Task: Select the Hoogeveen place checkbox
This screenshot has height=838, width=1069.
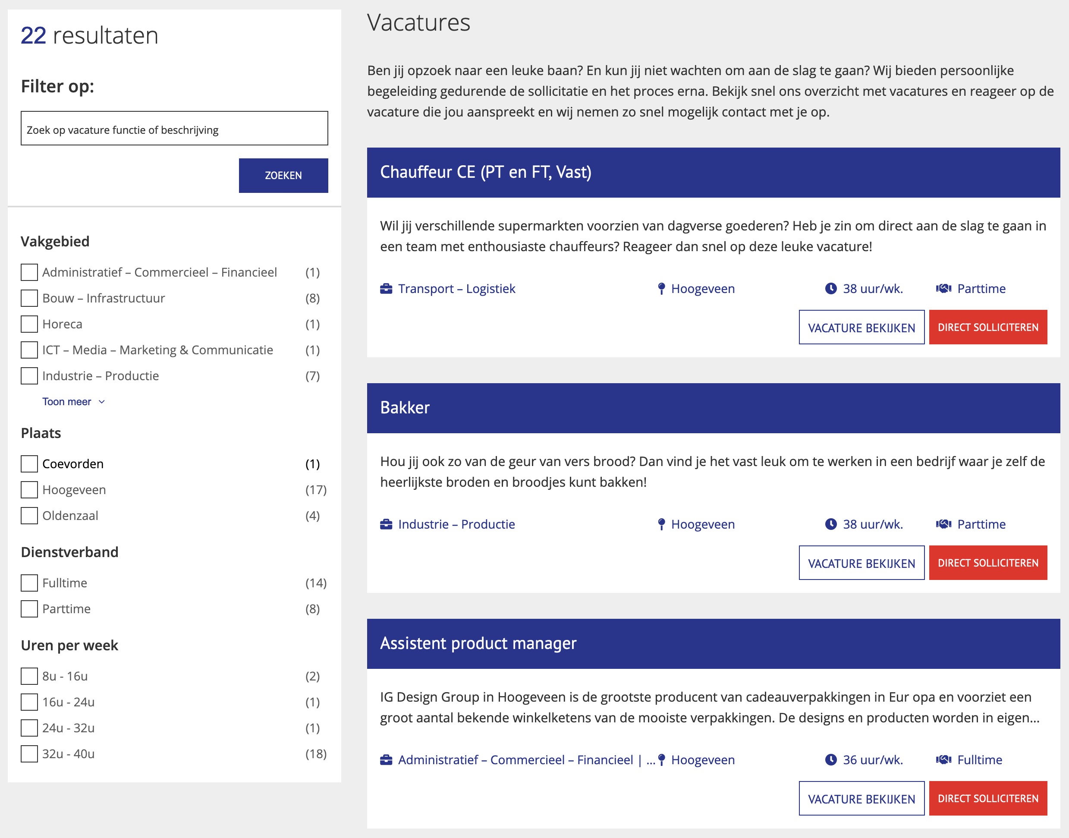Action: 29,490
